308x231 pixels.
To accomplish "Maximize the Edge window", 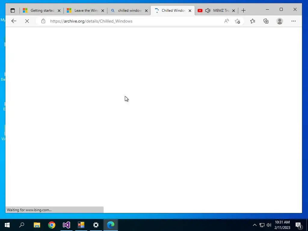I will [281, 9].
